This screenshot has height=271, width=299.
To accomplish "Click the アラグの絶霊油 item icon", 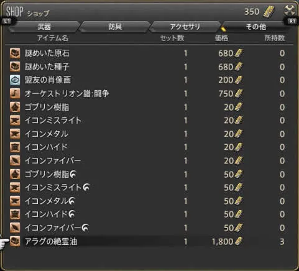I will (15, 241).
